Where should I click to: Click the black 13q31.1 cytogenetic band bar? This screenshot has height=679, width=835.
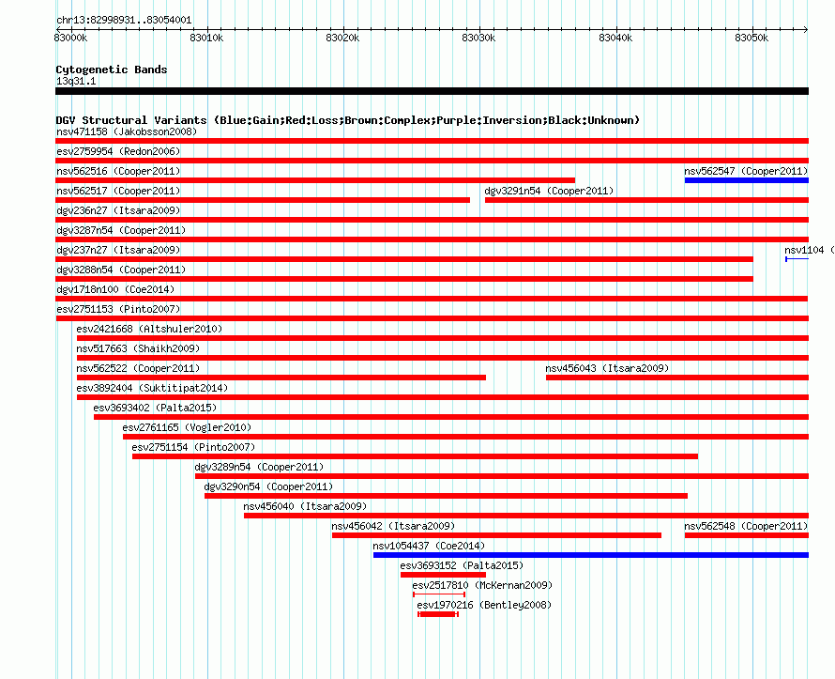point(432,91)
